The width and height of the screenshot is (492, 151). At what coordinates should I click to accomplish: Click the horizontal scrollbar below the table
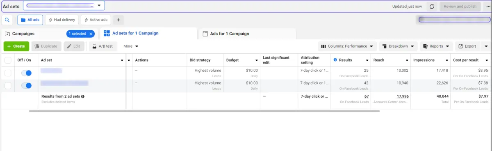[204, 111]
